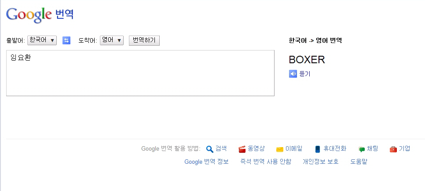Click the blue mobile phone icon
This screenshot has height=191, width=425.
[318, 149]
